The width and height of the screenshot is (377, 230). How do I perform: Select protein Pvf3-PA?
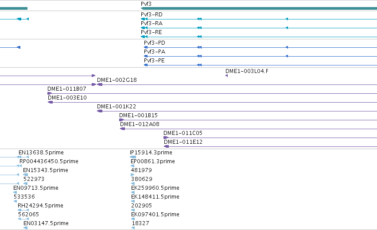(155, 52)
